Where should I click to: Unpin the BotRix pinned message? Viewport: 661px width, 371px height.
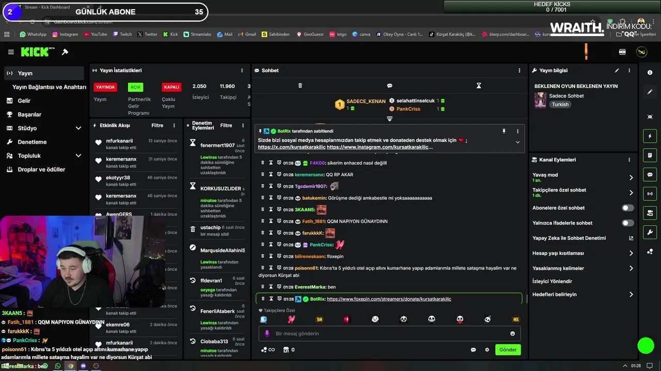[503, 131]
